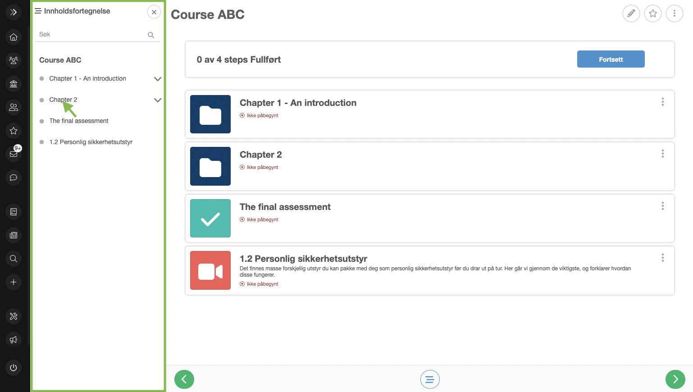This screenshot has height=392, width=693.
Task: Select the search icon in left sidebar
Action: 14,258
